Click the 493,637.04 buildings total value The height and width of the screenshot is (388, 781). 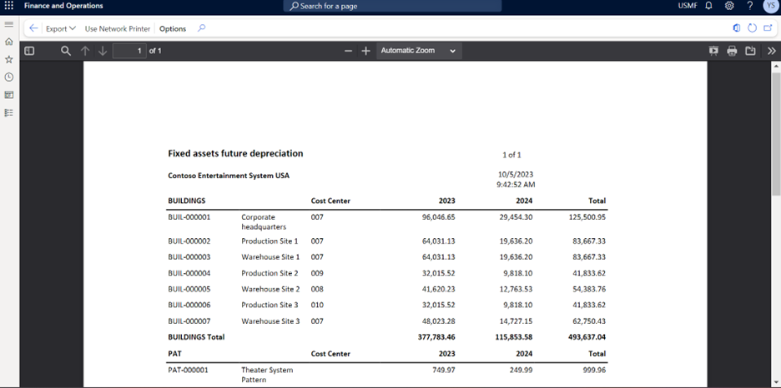coord(587,337)
